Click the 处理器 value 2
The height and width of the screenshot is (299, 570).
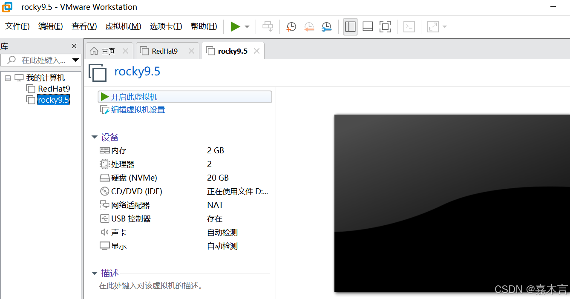pos(210,164)
